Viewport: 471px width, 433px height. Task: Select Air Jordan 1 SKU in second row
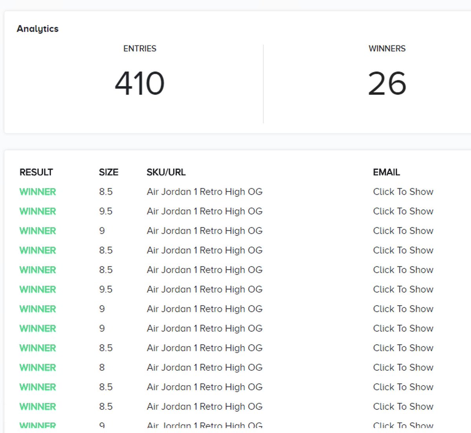[x=204, y=211]
